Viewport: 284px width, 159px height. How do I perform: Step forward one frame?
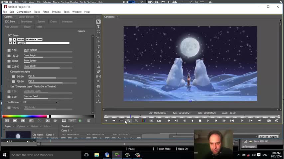[216, 121]
